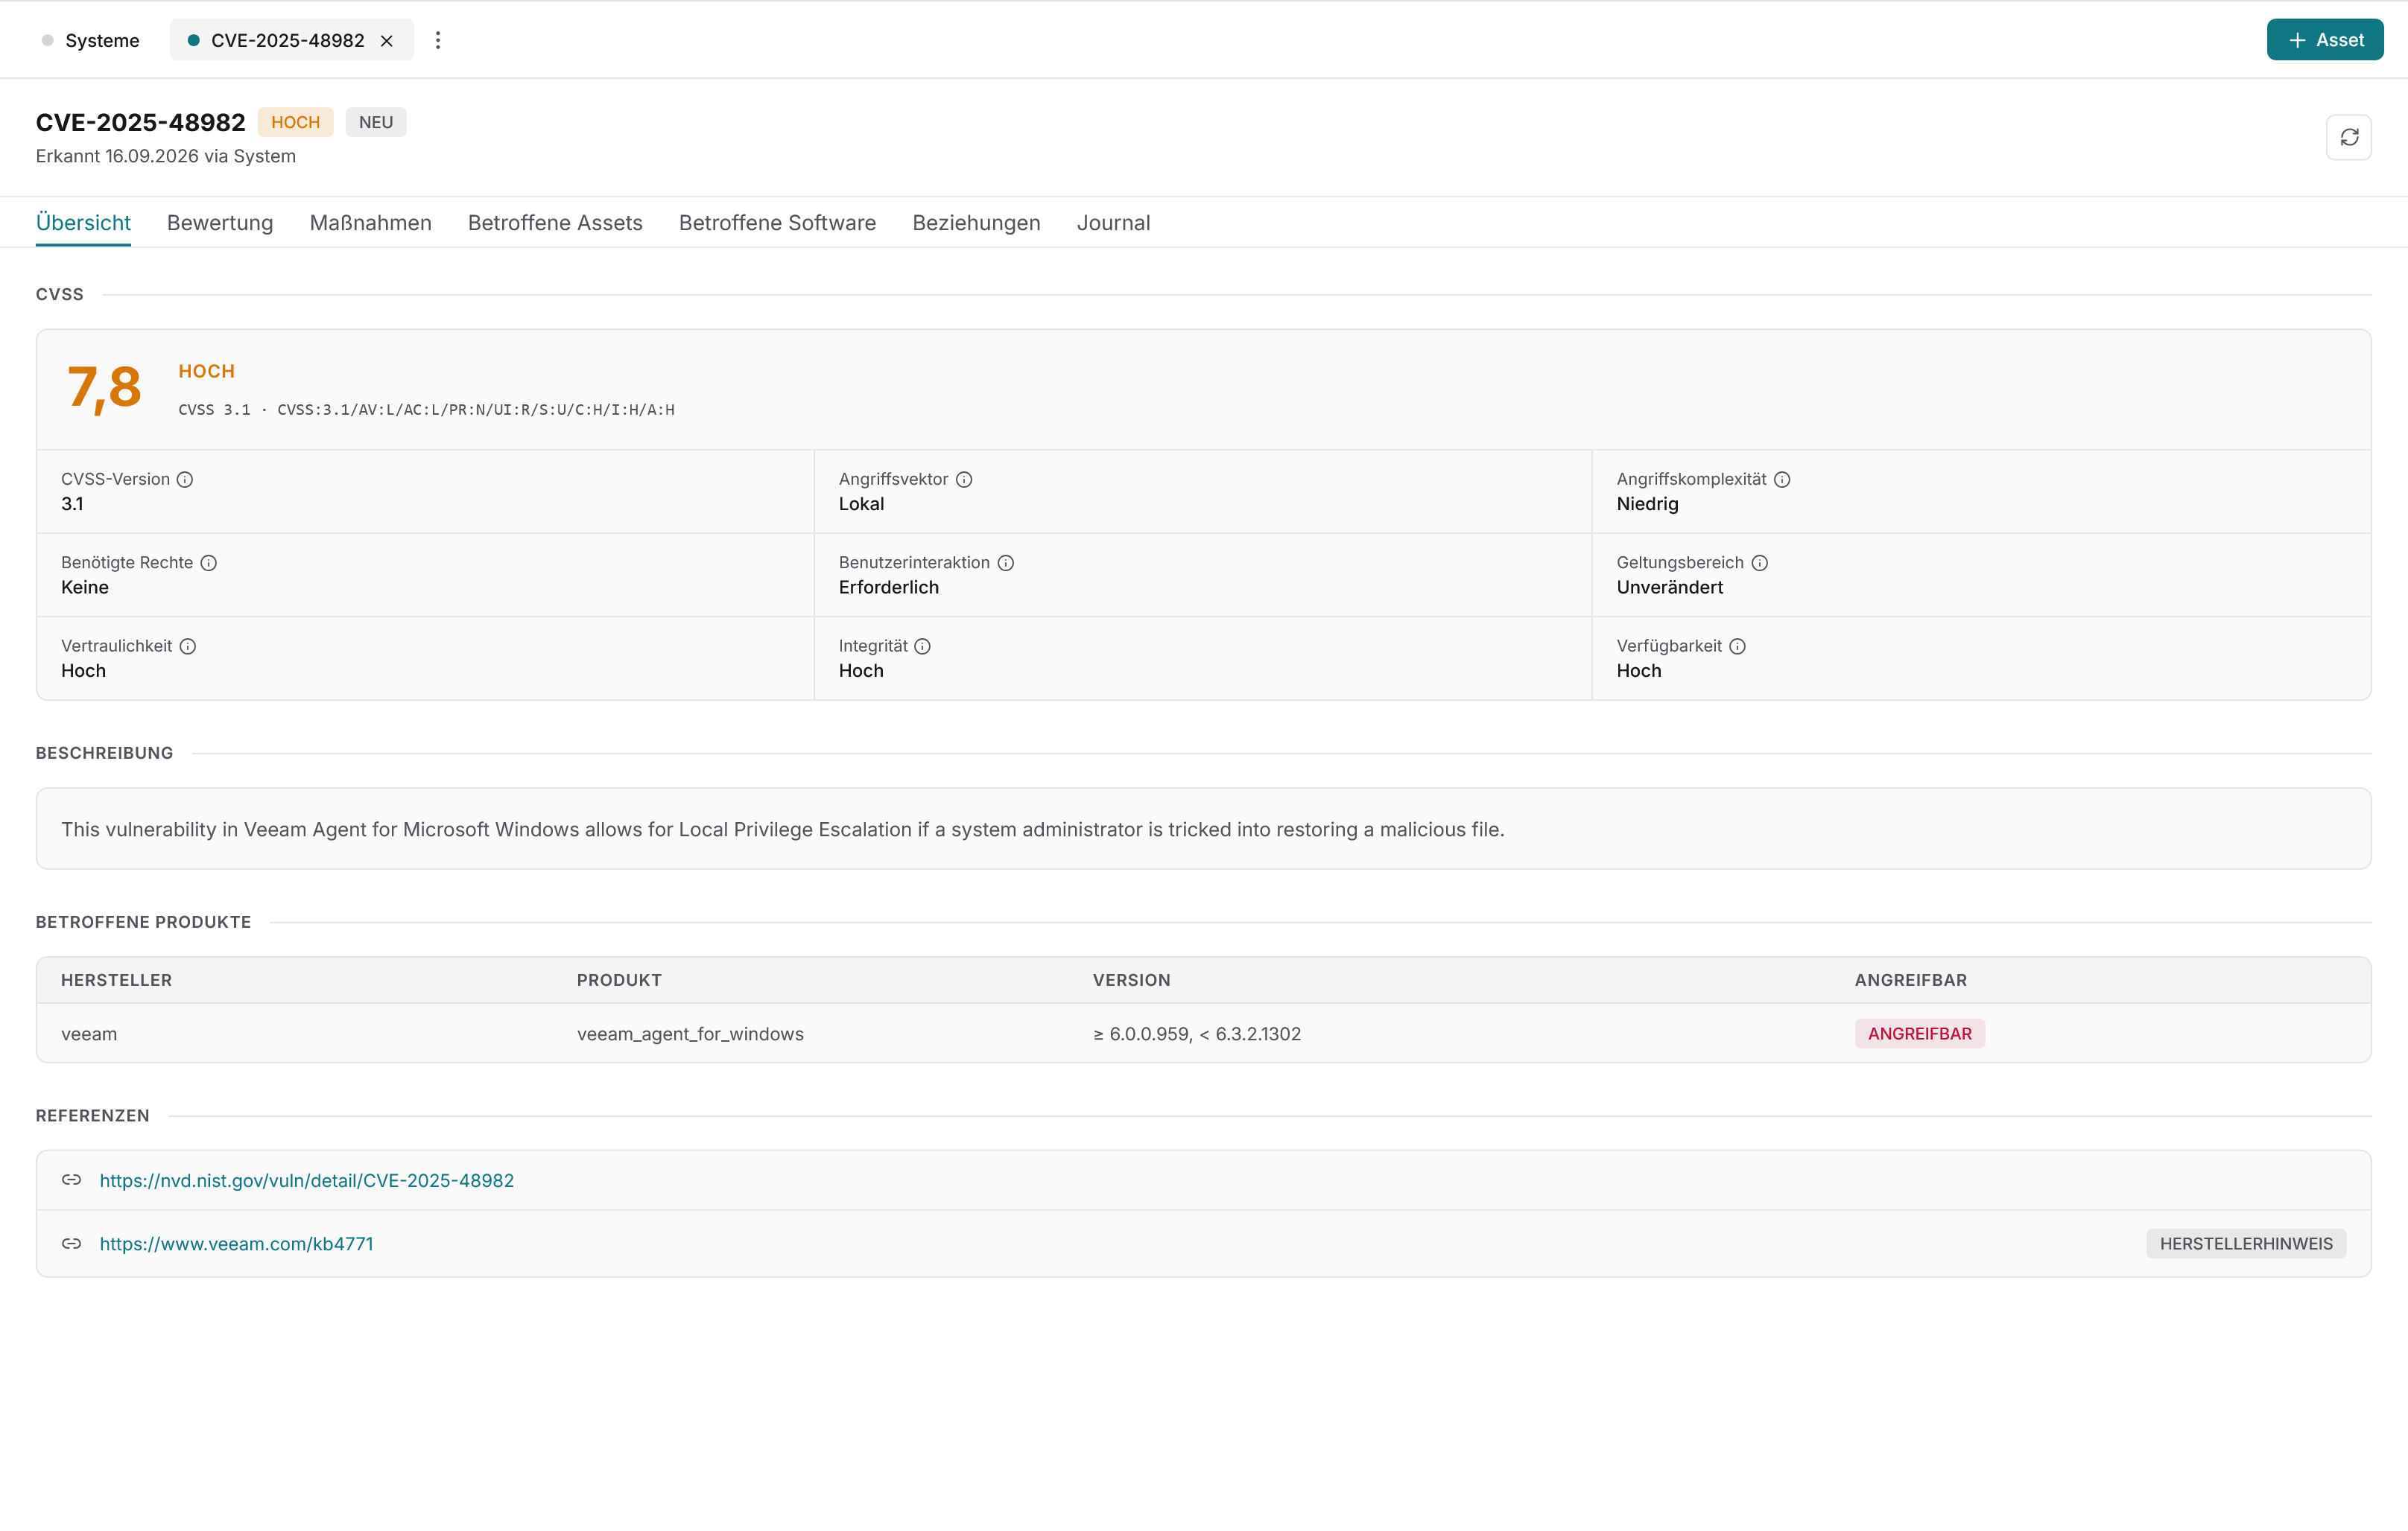
Task: Click the ANGREIFBAR status badge
Action: [x=1920, y=1034]
